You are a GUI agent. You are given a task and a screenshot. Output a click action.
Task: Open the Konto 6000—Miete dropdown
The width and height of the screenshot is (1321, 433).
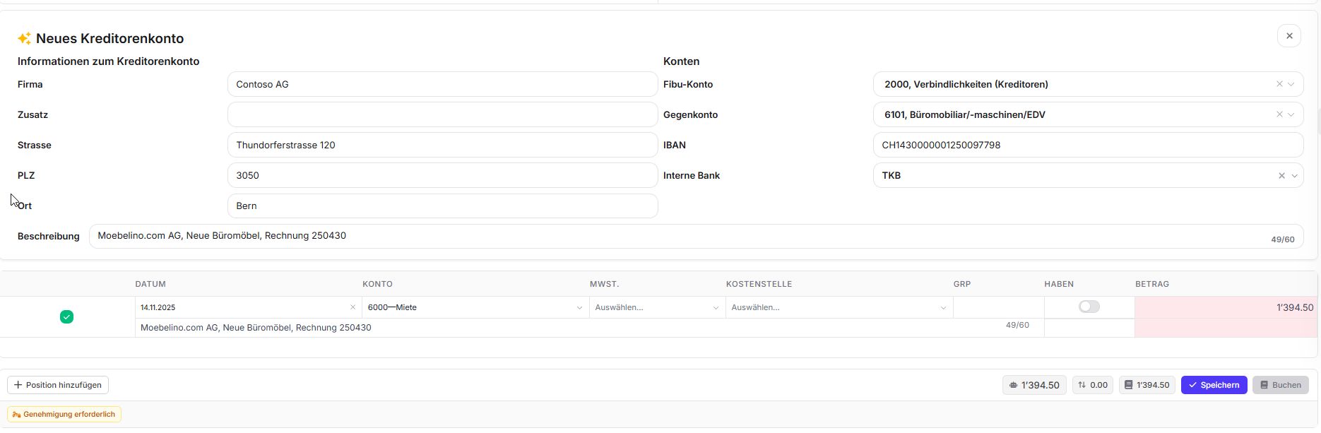tap(473, 307)
